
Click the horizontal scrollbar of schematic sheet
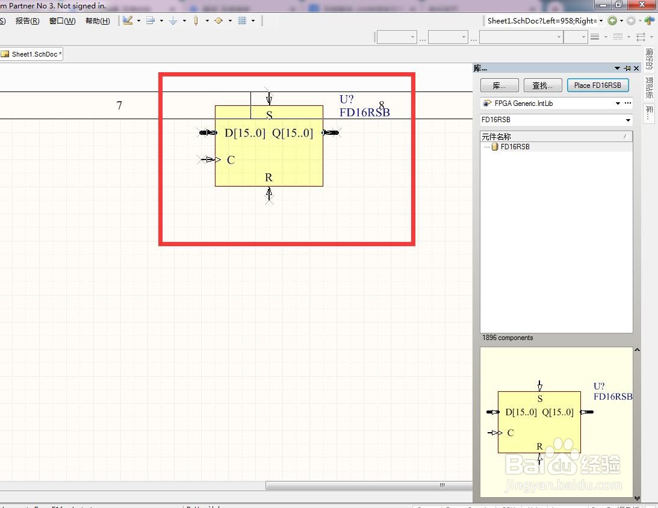(x=369, y=485)
